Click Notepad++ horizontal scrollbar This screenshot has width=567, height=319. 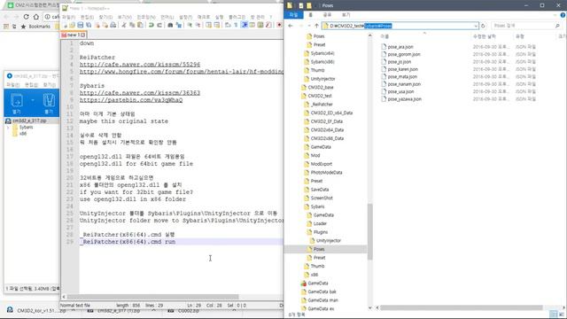[153, 297]
